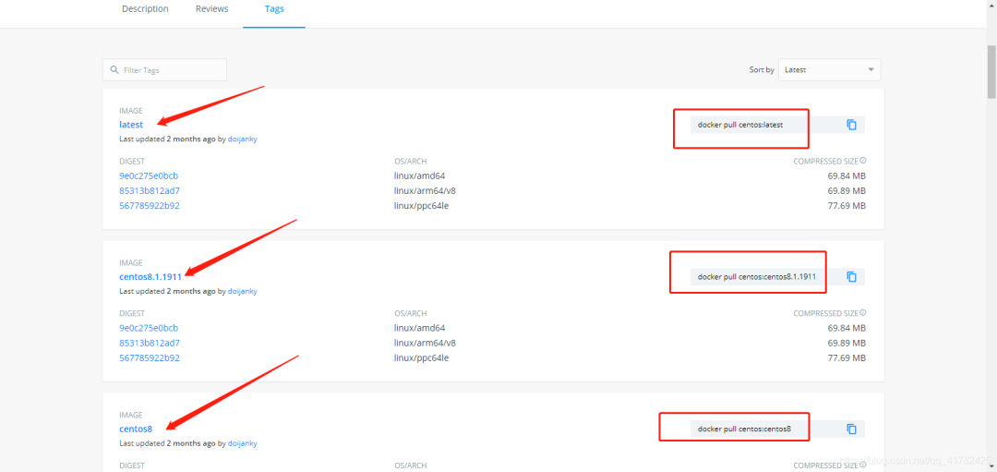Image resolution: width=997 pixels, height=472 pixels.
Task: Click the search icon in Filter Tags
Action: tap(114, 70)
